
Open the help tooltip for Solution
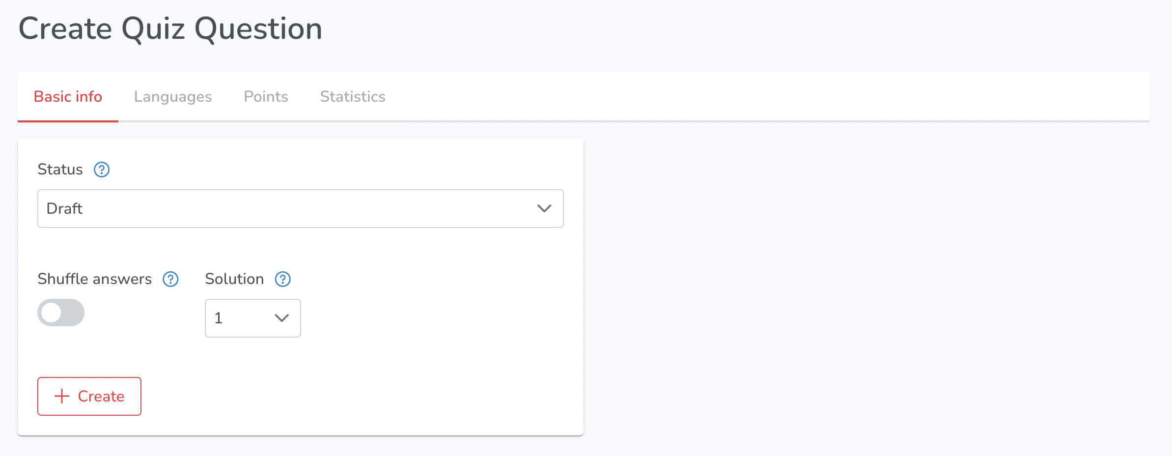tap(283, 279)
